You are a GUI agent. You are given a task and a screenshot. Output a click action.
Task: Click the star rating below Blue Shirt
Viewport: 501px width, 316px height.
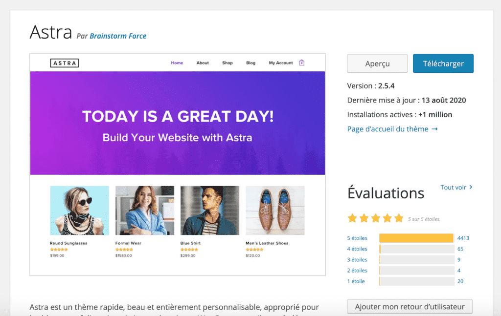coord(188,249)
